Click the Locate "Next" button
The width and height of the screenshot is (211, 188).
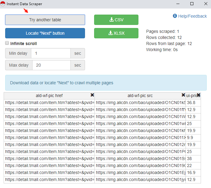point(45,33)
